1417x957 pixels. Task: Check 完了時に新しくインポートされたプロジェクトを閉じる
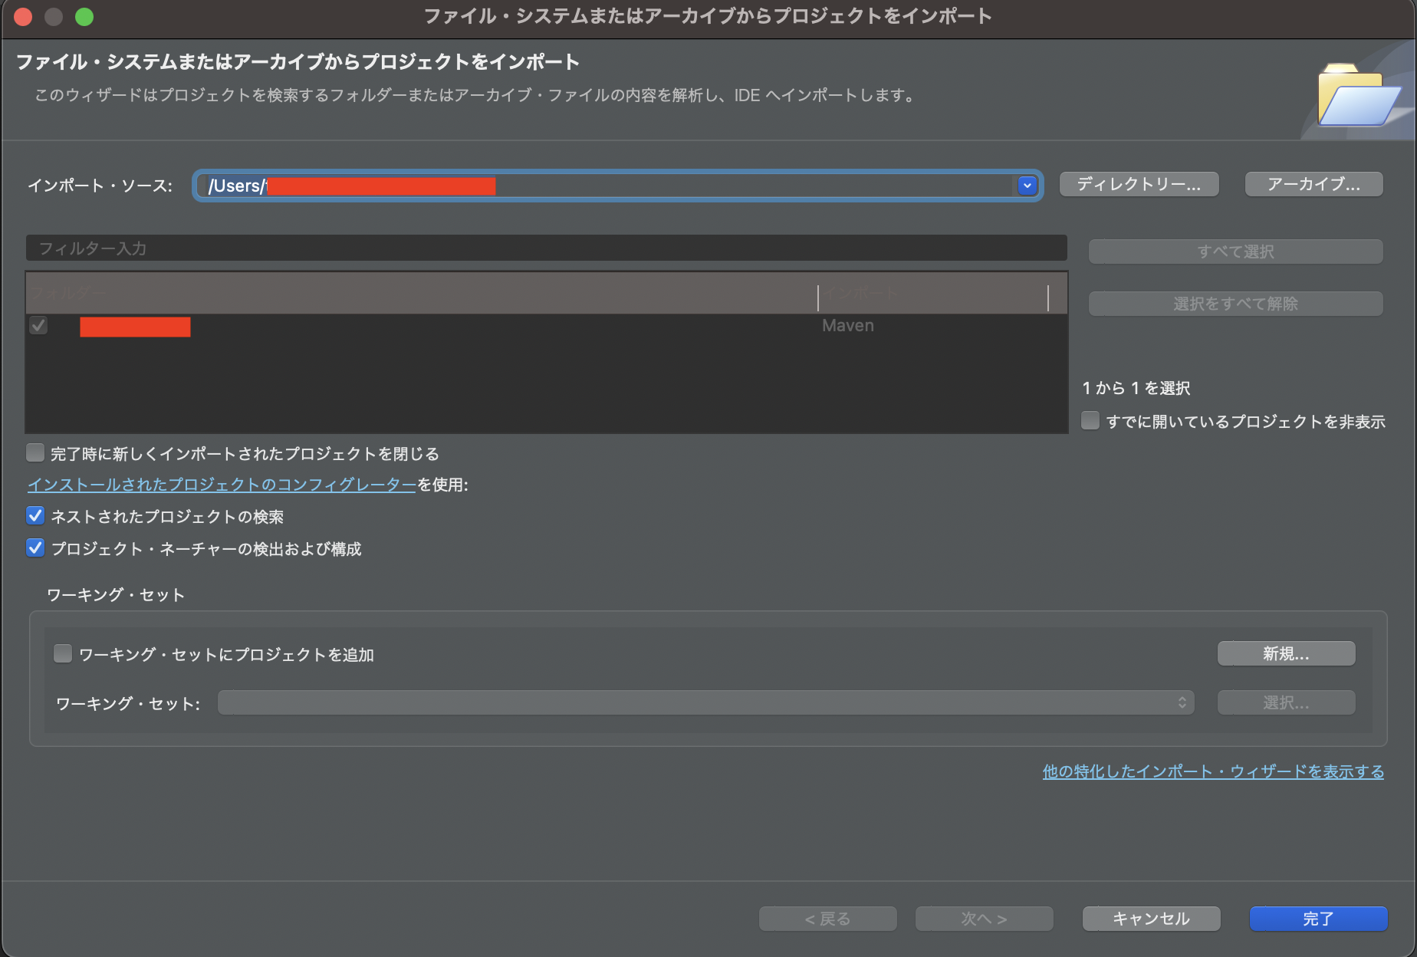[35, 453]
